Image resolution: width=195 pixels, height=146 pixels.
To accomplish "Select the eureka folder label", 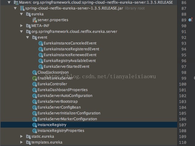I will tap(38, 14).
